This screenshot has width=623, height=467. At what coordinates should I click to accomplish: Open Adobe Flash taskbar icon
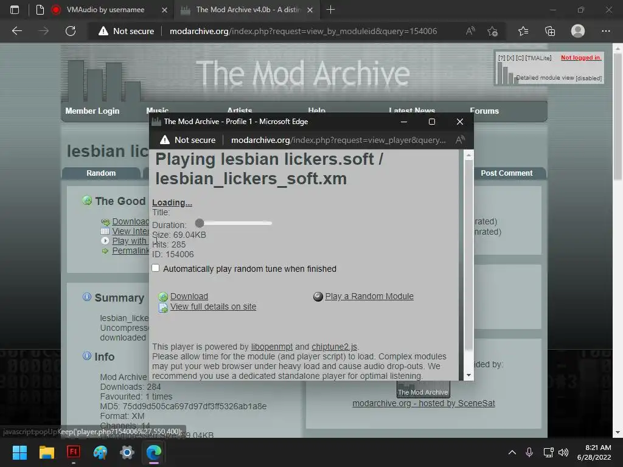[74, 452]
